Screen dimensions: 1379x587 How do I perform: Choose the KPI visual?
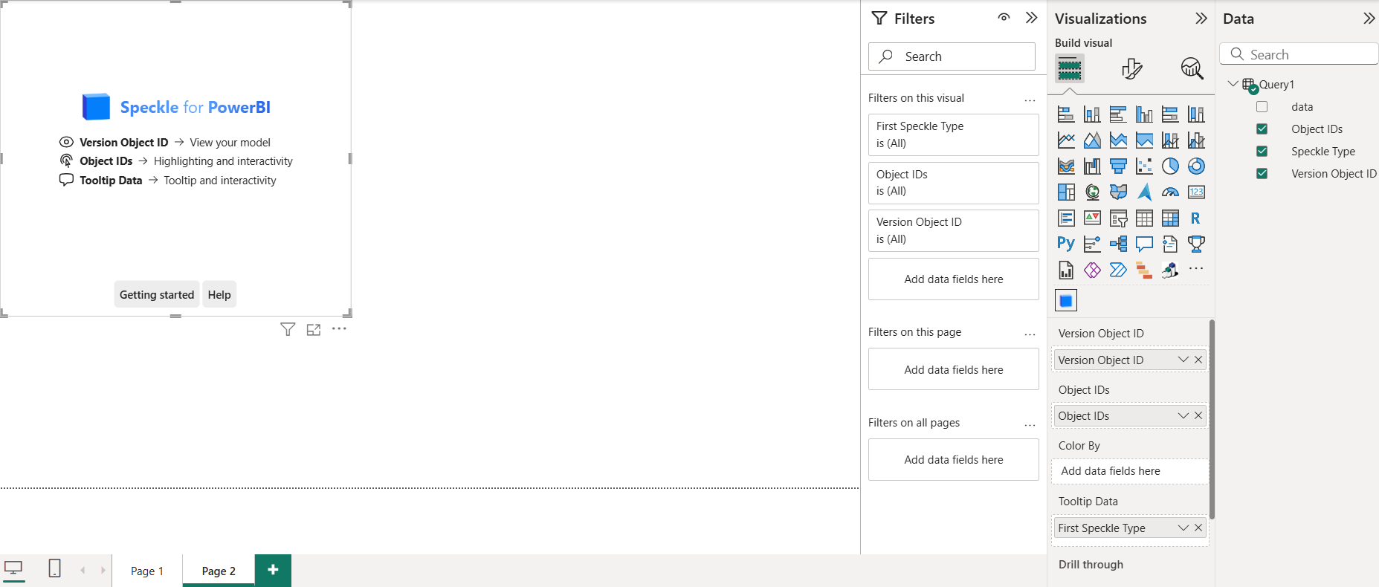point(1092,218)
